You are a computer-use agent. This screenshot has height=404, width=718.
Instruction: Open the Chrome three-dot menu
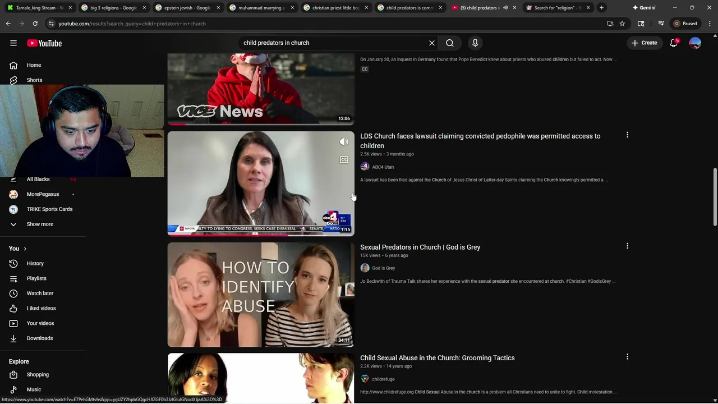coord(710,24)
